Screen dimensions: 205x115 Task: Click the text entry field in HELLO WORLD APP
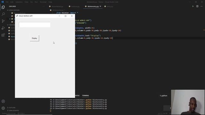coord(35,25)
